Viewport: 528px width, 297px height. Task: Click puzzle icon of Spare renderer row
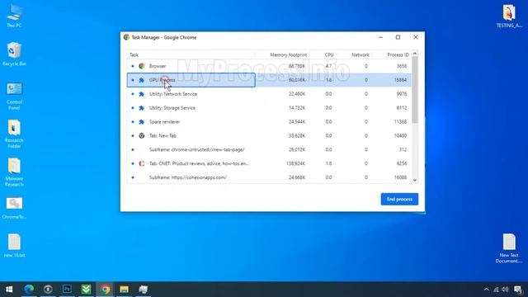click(x=142, y=121)
